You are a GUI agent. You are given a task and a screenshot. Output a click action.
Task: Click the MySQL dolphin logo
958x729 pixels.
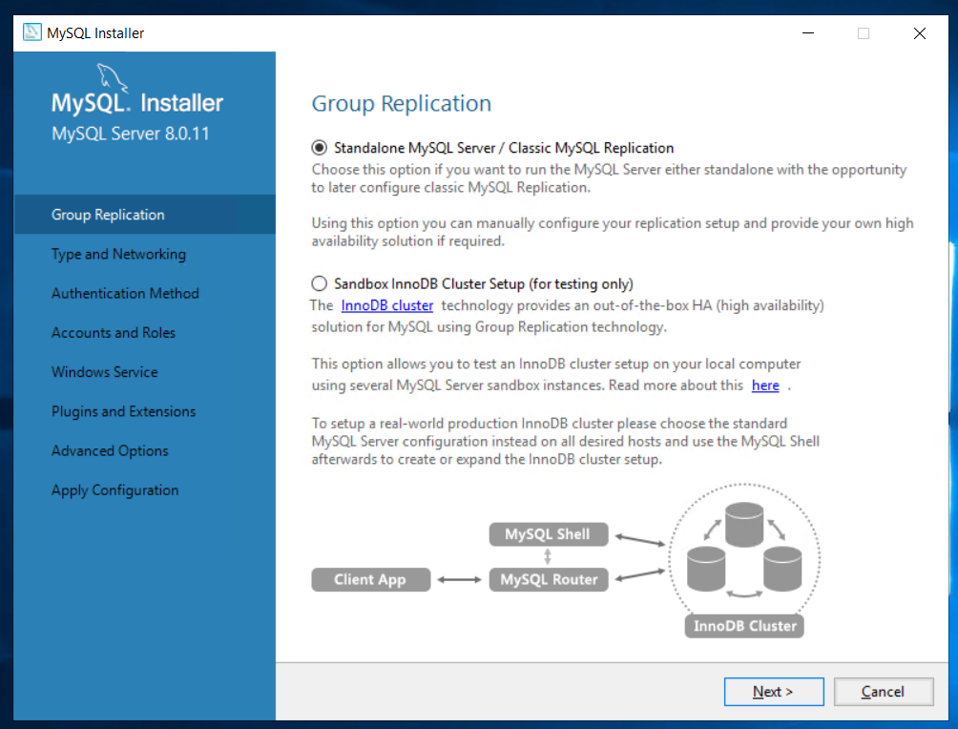click(x=113, y=77)
